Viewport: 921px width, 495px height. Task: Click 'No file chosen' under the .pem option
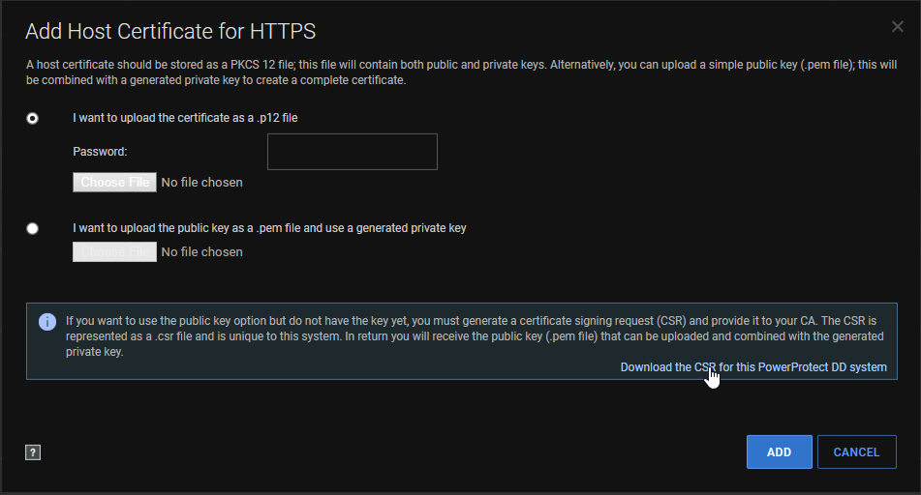(x=201, y=251)
